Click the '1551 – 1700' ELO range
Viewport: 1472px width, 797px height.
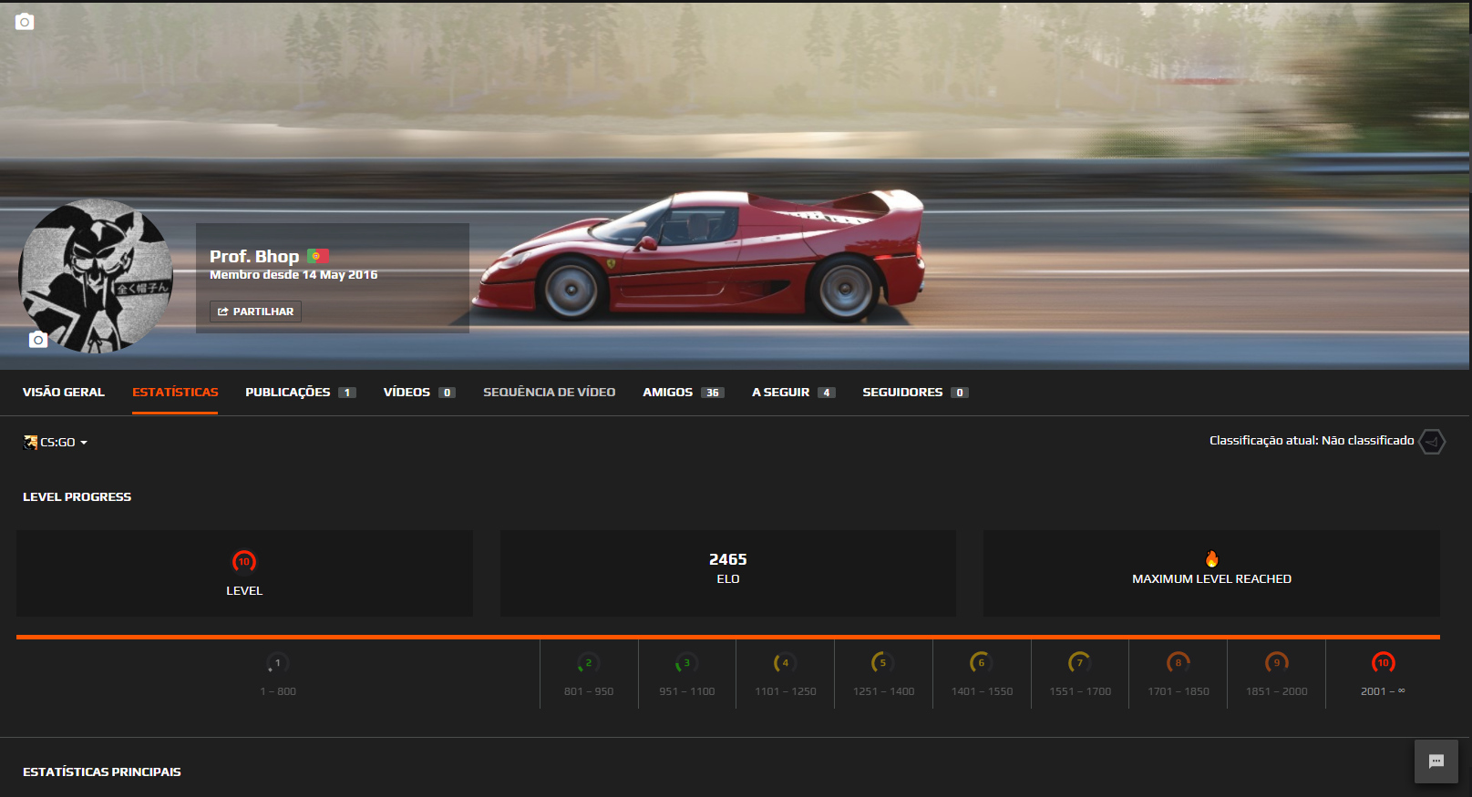tap(1080, 691)
